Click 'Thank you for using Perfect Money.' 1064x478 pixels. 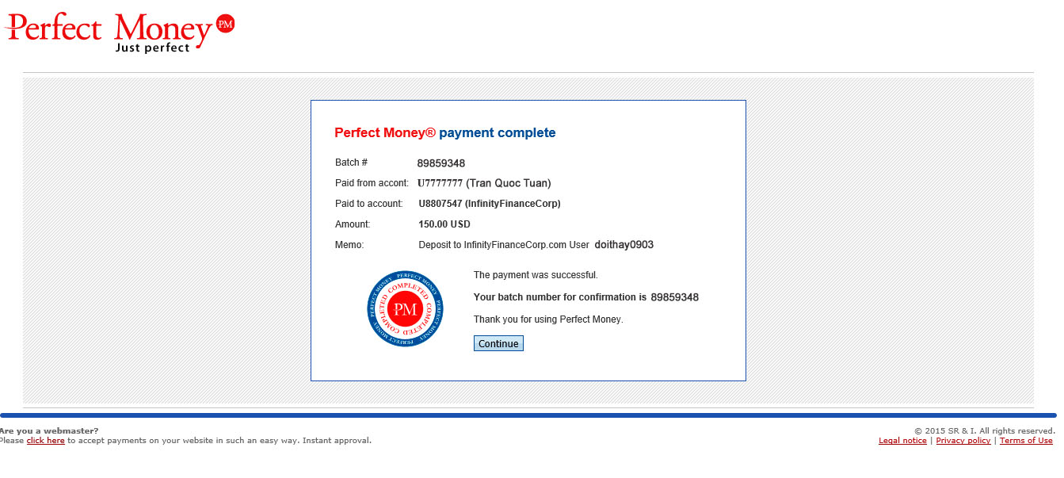pyautogui.click(x=548, y=319)
